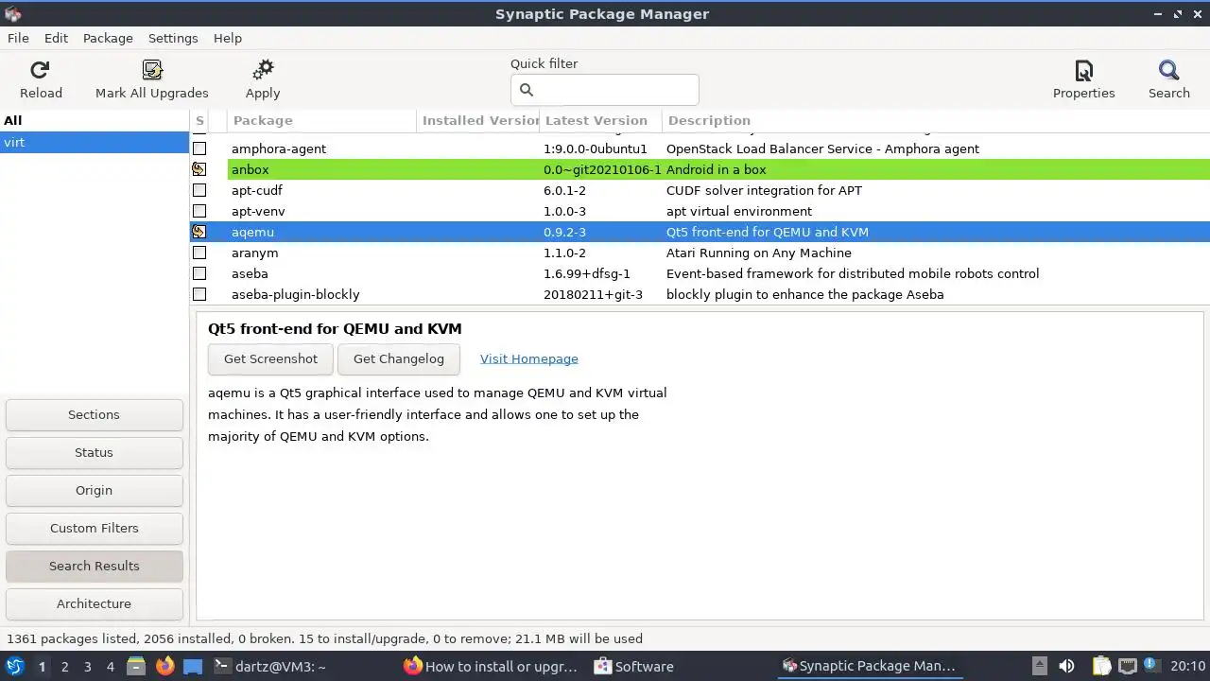Toggle the apt-cudf status checkbox
The height and width of the screenshot is (681, 1210).
pos(199,190)
